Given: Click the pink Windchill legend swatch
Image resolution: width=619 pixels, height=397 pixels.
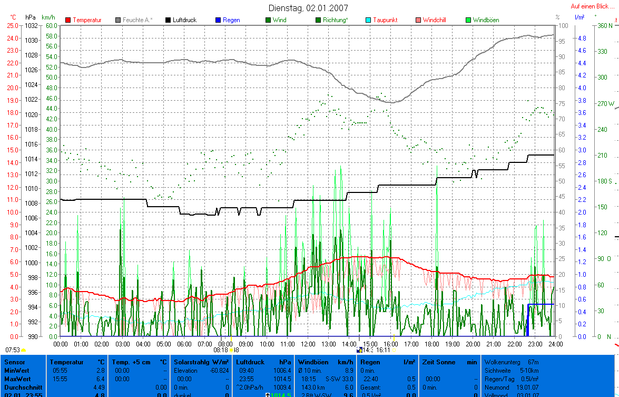Looking at the screenshot, I should coord(419,20).
